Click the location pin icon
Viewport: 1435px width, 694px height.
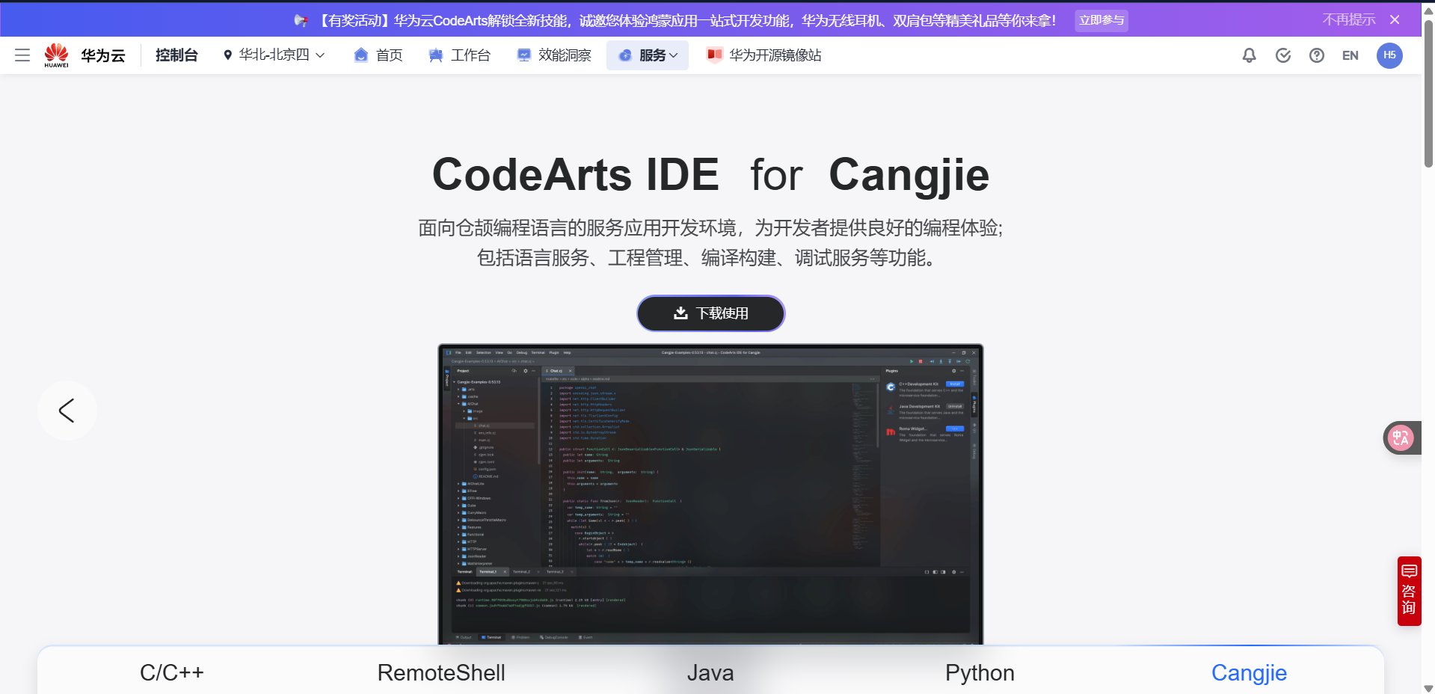(227, 55)
